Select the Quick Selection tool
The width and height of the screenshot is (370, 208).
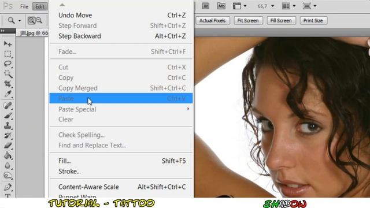pos(8,74)
